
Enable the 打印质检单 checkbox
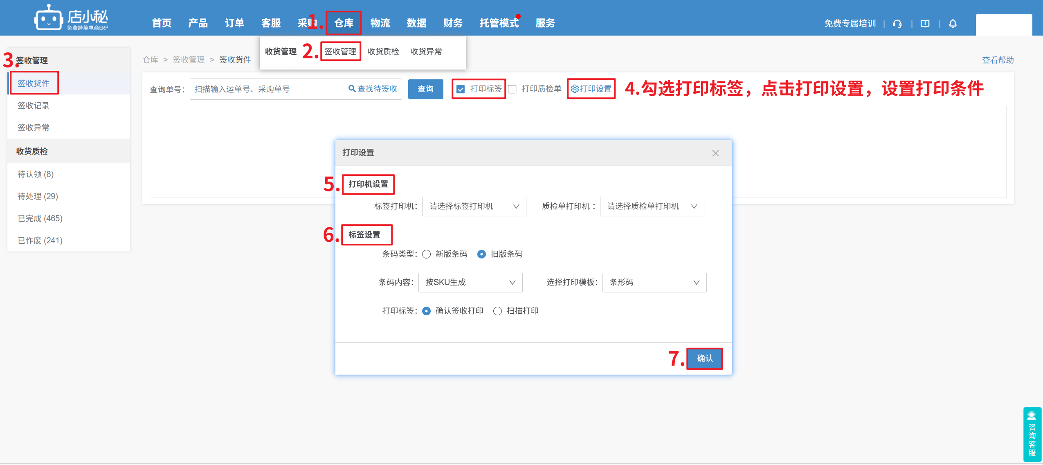(x=512, y=89)
